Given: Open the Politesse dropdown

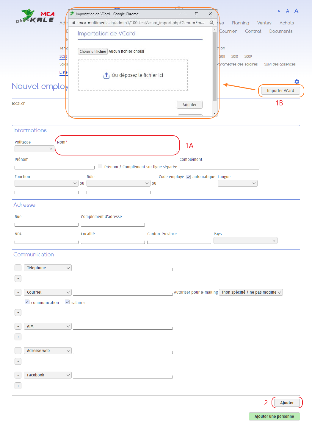Looking at the screenshot, I should tap(34, 149).
